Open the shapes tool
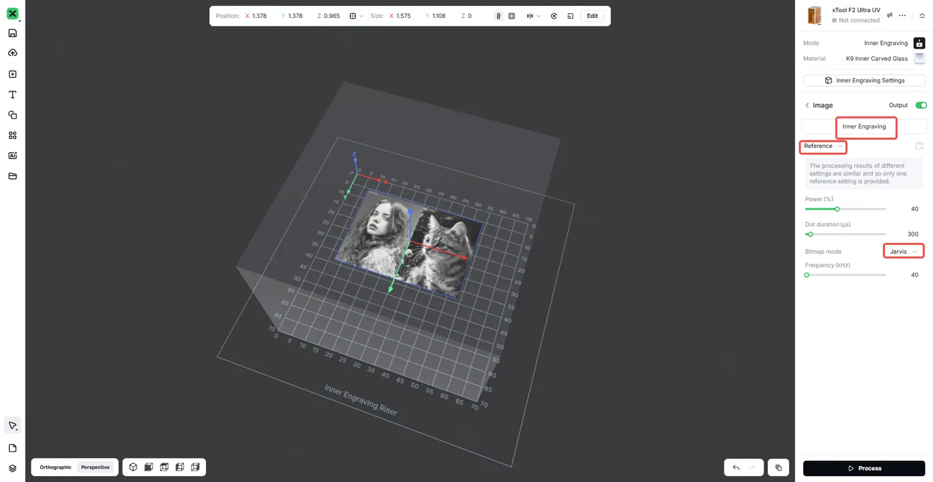The width and height of the screenshot is (933, 482). click(x=13, y=115)
